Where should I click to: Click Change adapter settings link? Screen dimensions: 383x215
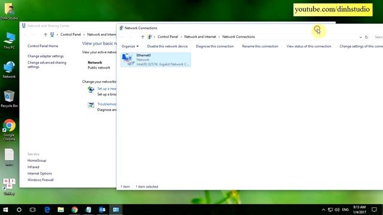(45, 56)
